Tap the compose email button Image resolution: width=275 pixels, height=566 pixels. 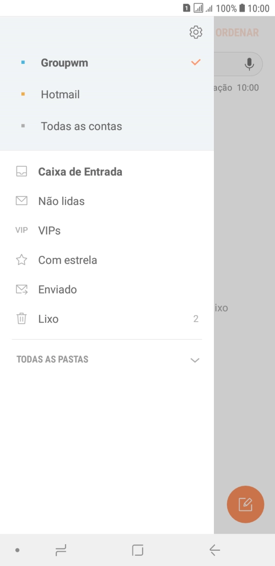pyautogui.click(x=245, y=504)
